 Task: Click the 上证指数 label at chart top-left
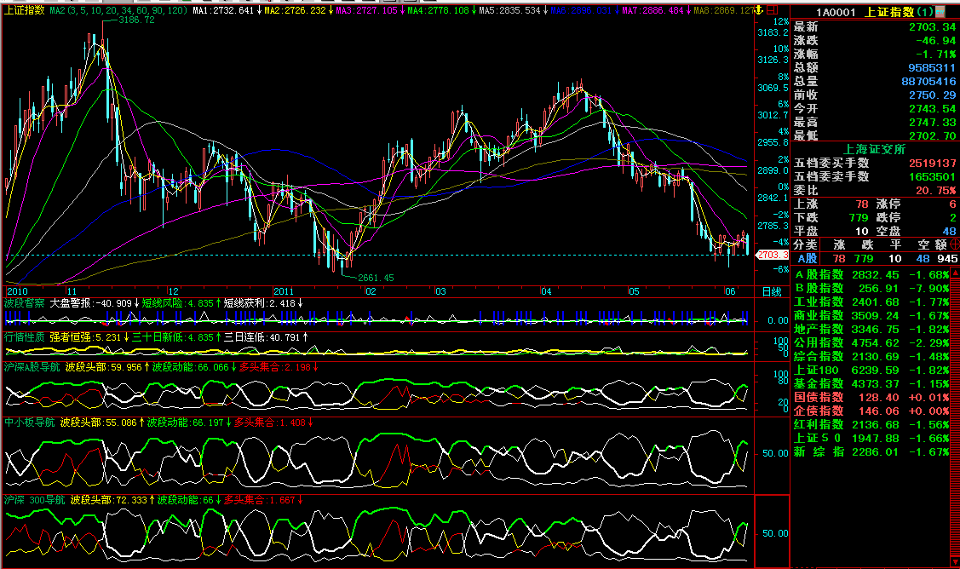click(x=24, y=10)
